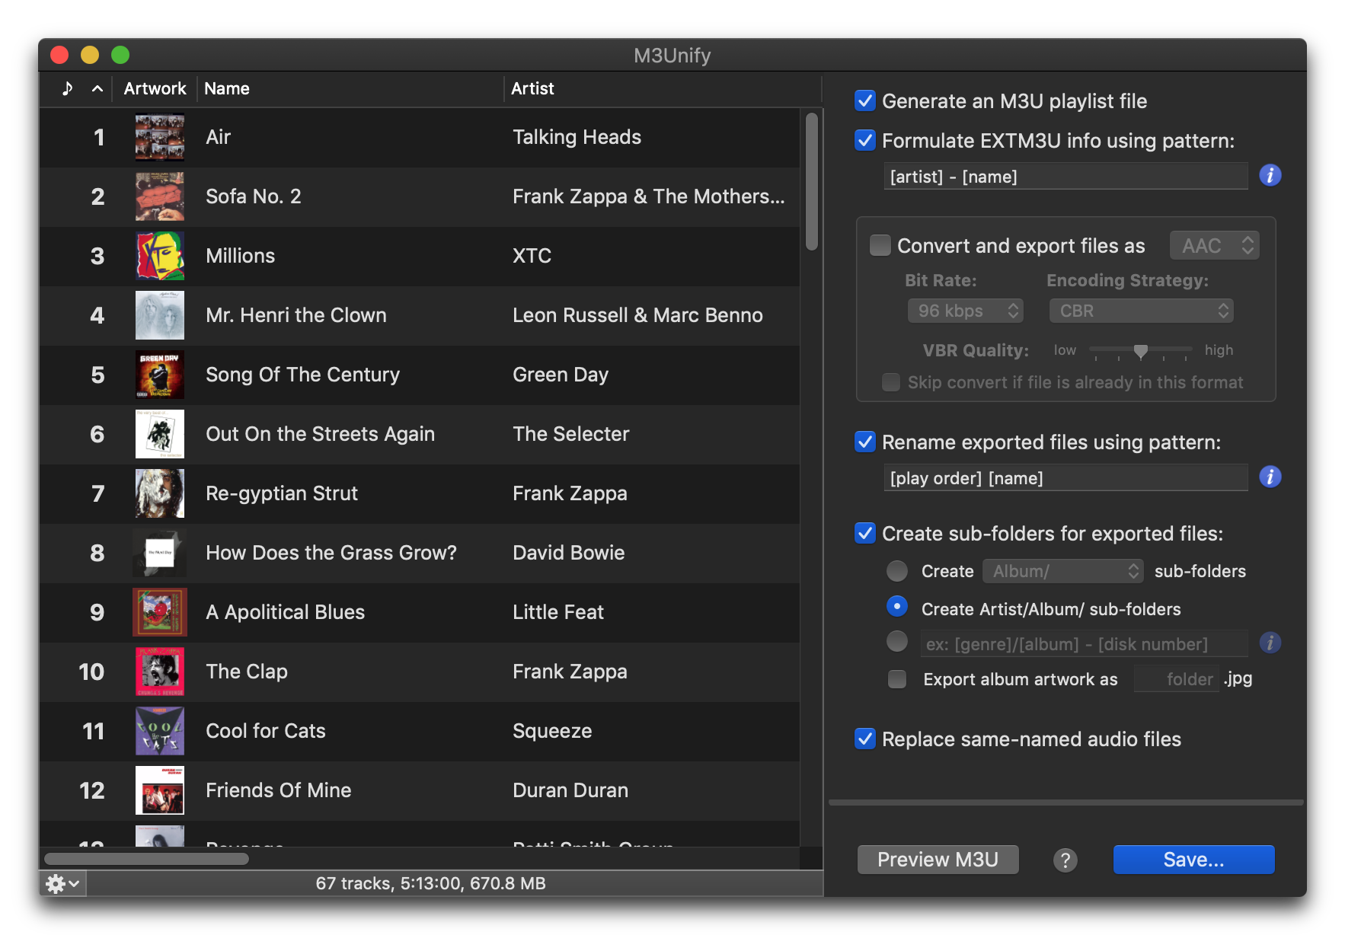
Task: Select Song Of The Century artwork
Action: (160, 375)
